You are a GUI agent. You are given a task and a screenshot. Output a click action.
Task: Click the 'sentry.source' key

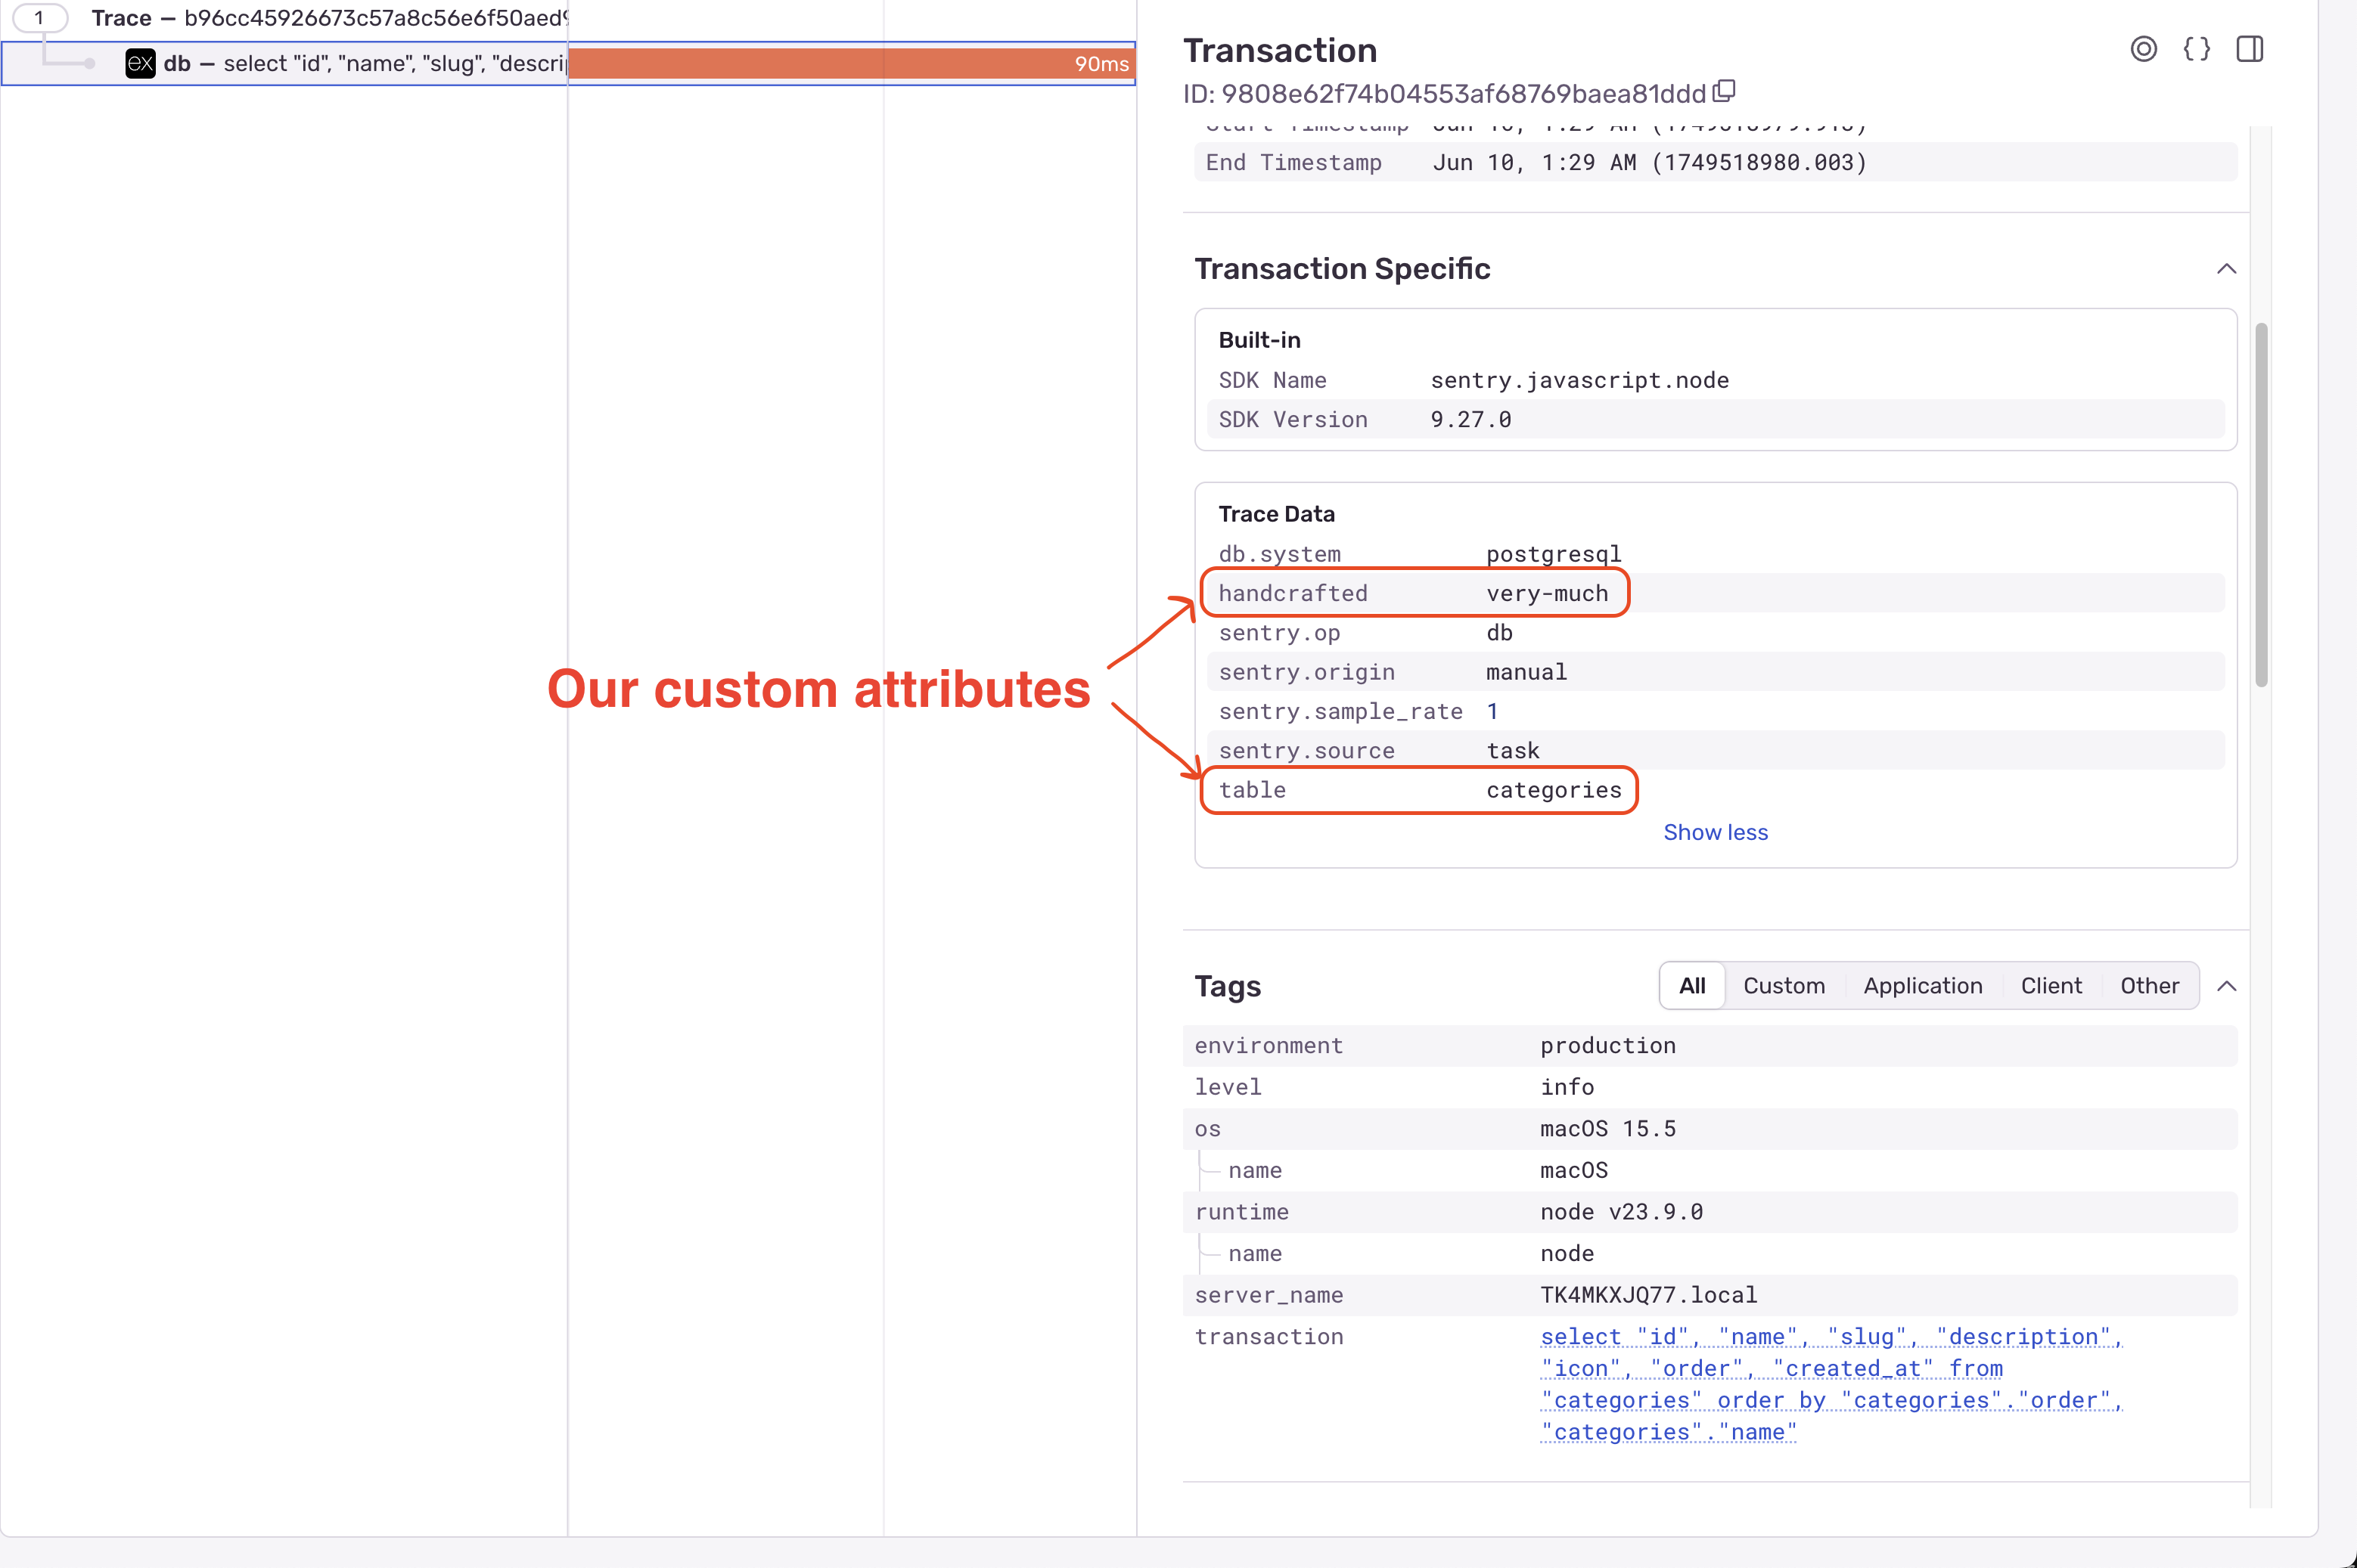(x=1306, y=751)
